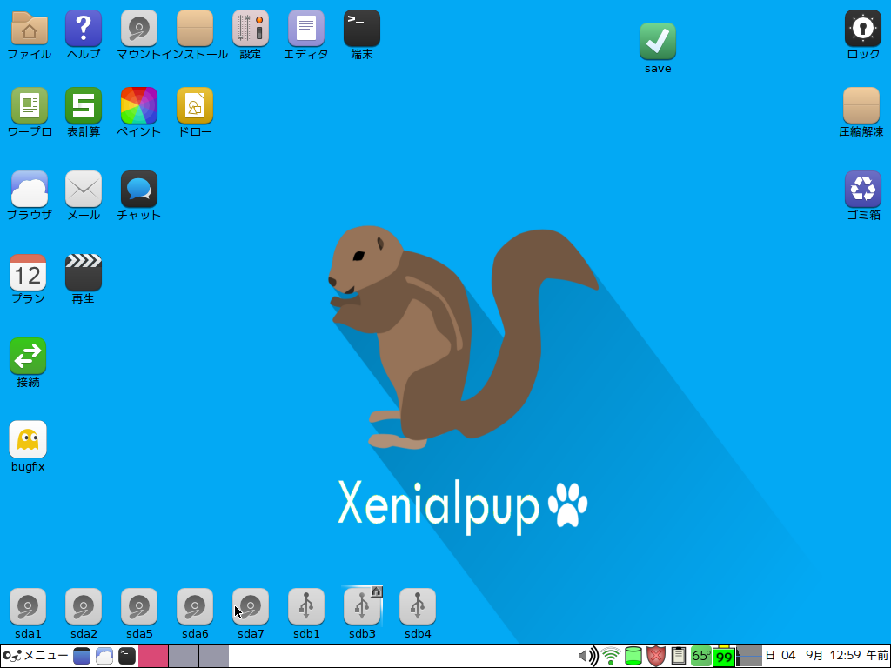
Task: Launch the 再生 media player icon
Action: (84, 272)
